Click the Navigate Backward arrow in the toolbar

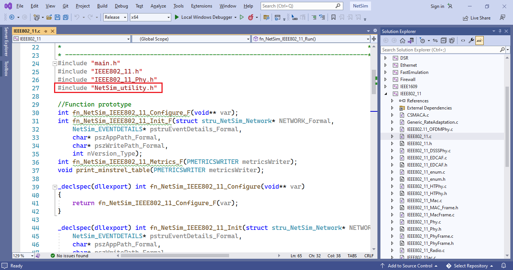coord(12,17)
